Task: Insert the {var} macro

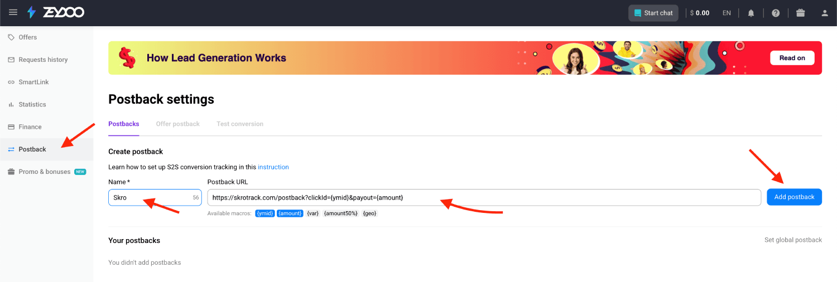Action: point(313,213)
